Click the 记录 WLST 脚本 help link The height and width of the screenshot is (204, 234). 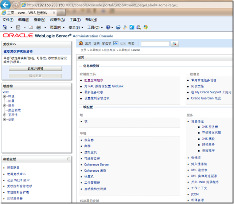point(18,180)
